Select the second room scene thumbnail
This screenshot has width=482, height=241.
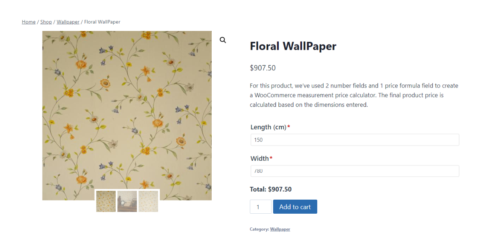[127, 201]
